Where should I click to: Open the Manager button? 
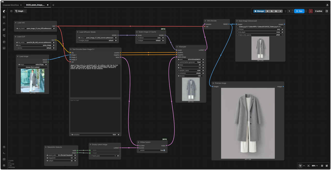click(259, 11)
